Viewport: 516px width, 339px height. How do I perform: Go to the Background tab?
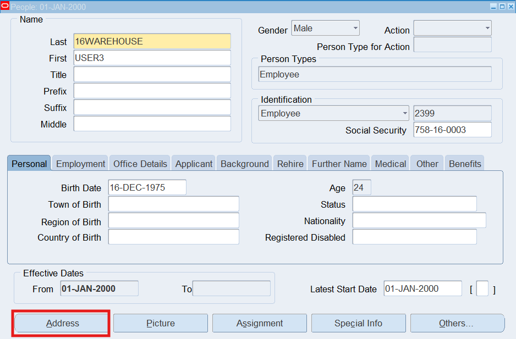tap(244, 164)
